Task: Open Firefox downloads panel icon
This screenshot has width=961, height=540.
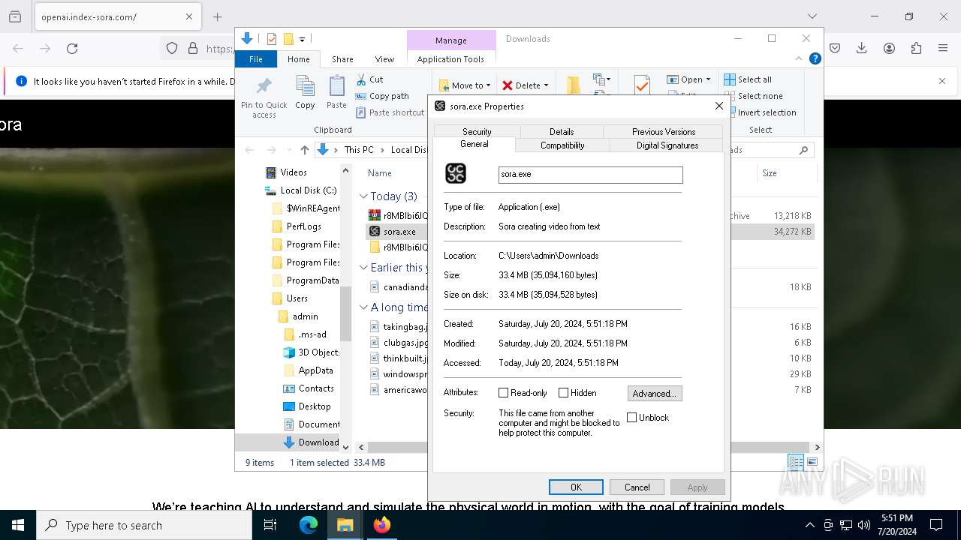Action: [862, 49]
